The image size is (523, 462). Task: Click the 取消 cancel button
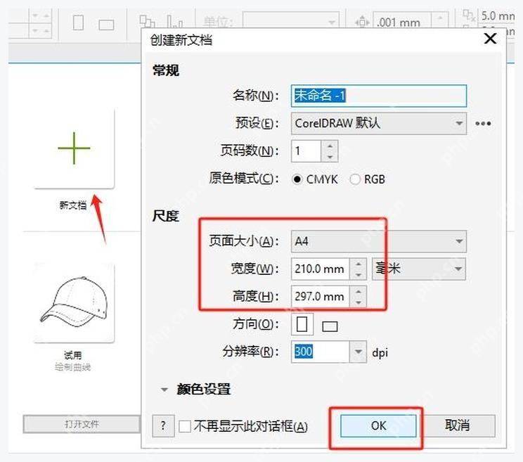tap(458, 425)
